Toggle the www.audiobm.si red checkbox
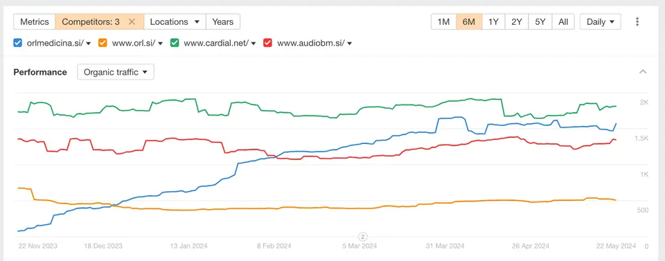665x261 pixels. click(x=267, y=43)
